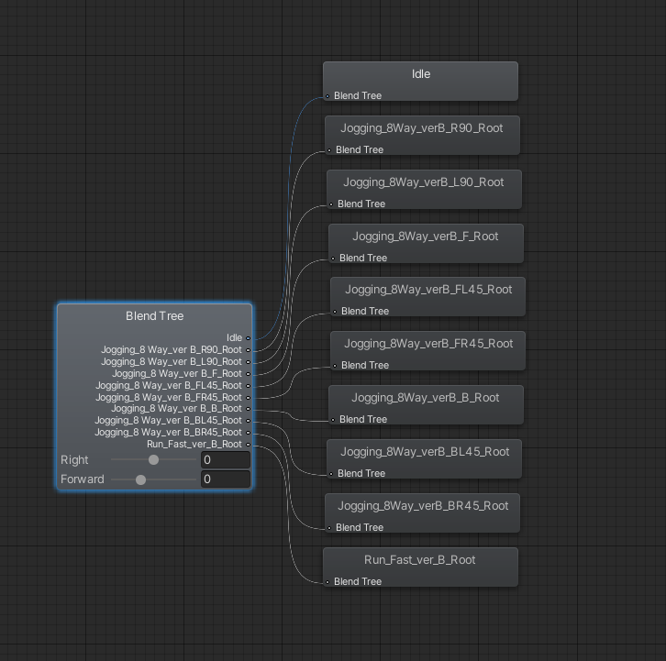Click the Forward value input field
666x661 pixels.
tap(226, 479)
